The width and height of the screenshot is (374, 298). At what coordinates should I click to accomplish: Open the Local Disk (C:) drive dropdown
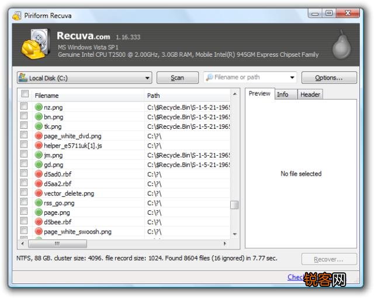[84, 78]
